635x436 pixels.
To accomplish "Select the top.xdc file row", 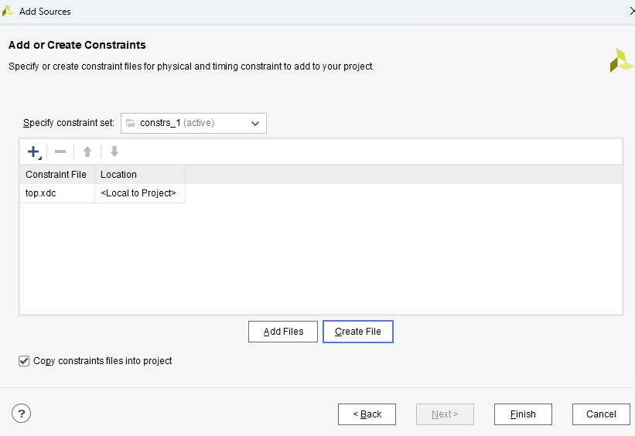I will pyautogui.click(x=102, y=193).
